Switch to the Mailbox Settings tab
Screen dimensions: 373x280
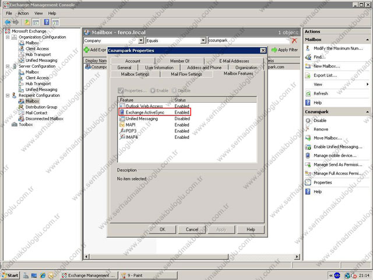pyautogui.click(x=135, y=74)
